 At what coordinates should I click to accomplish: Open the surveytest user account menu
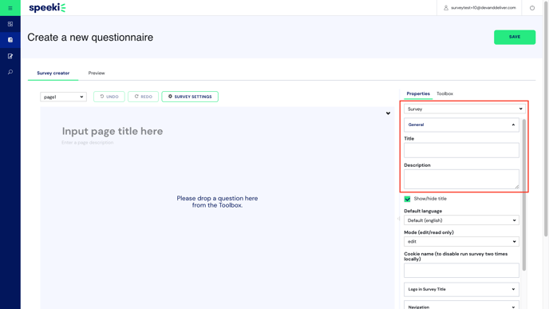480,8
